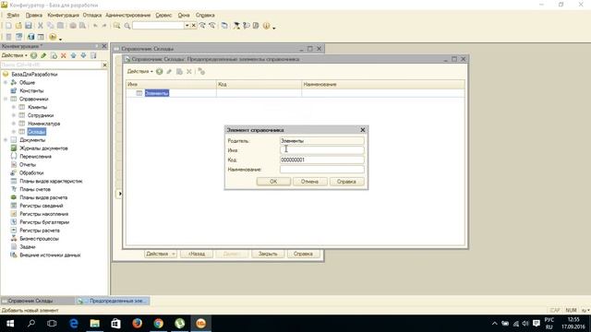The height and width of the screenshot is (332, 591).
Task: Expand the Сотрудники catalog node
Action: coord(14,115)
